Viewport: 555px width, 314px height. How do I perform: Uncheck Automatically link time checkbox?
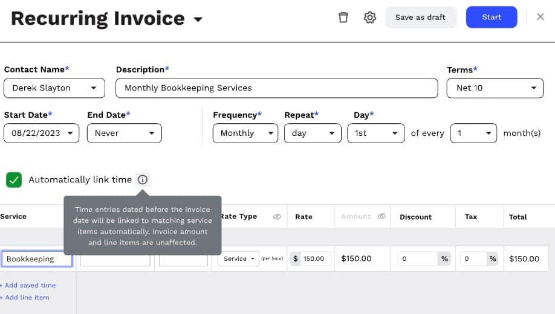tap(14, 179)
